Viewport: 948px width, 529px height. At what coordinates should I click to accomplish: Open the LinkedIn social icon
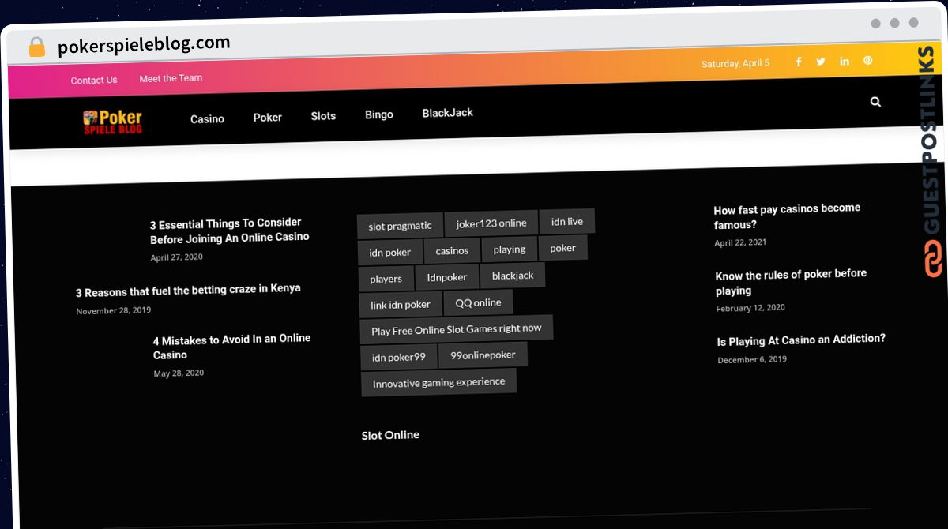pyautogui.click(x=845, y=61)
